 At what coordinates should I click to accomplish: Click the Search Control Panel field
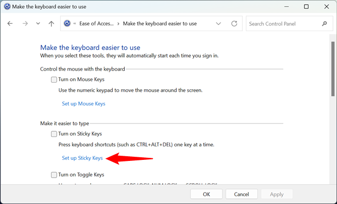(289, 23)
